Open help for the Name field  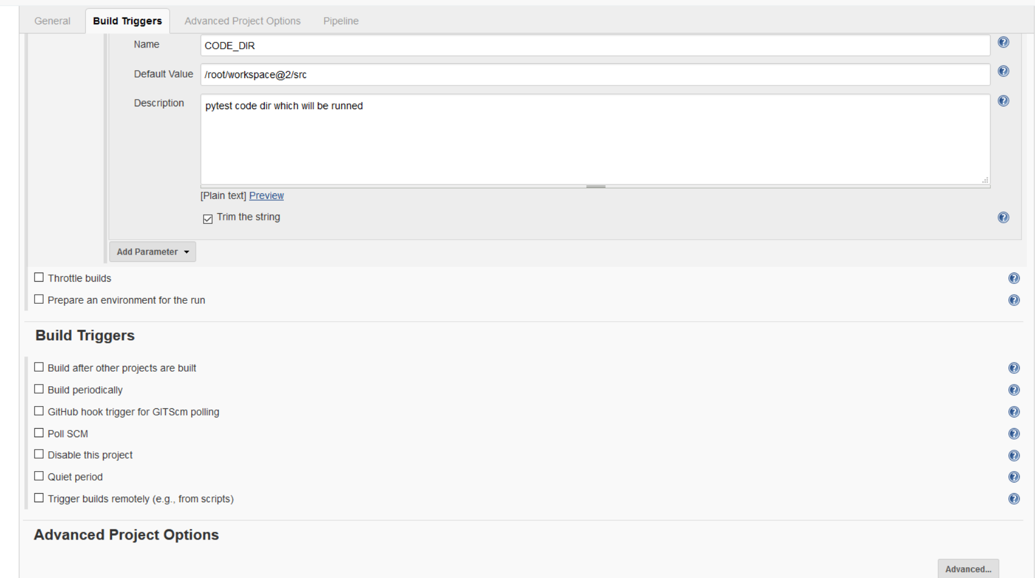click(1003, 42)
